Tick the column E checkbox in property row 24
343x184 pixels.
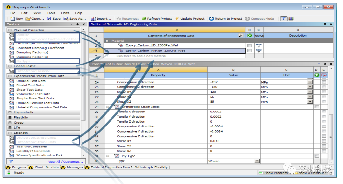324,82
